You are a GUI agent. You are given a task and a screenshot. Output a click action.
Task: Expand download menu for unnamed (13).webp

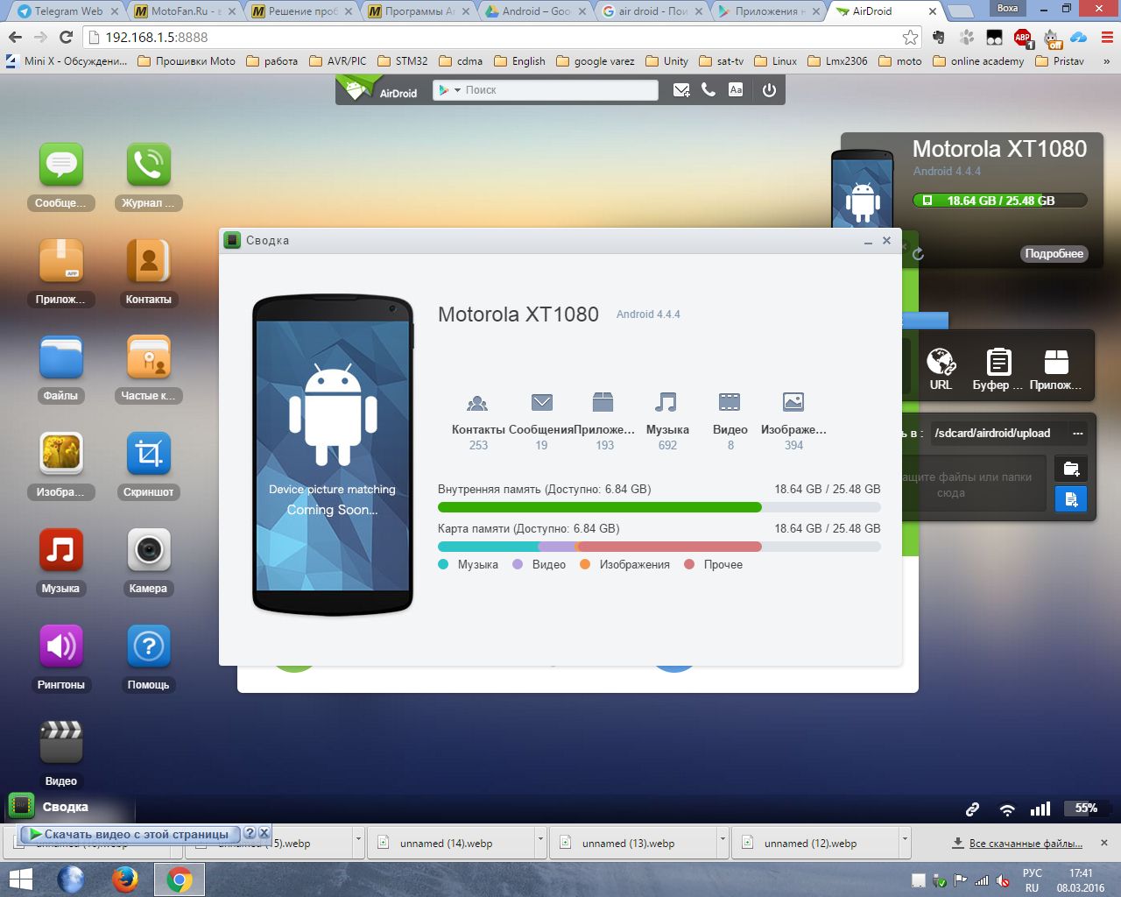pos(723,842)
